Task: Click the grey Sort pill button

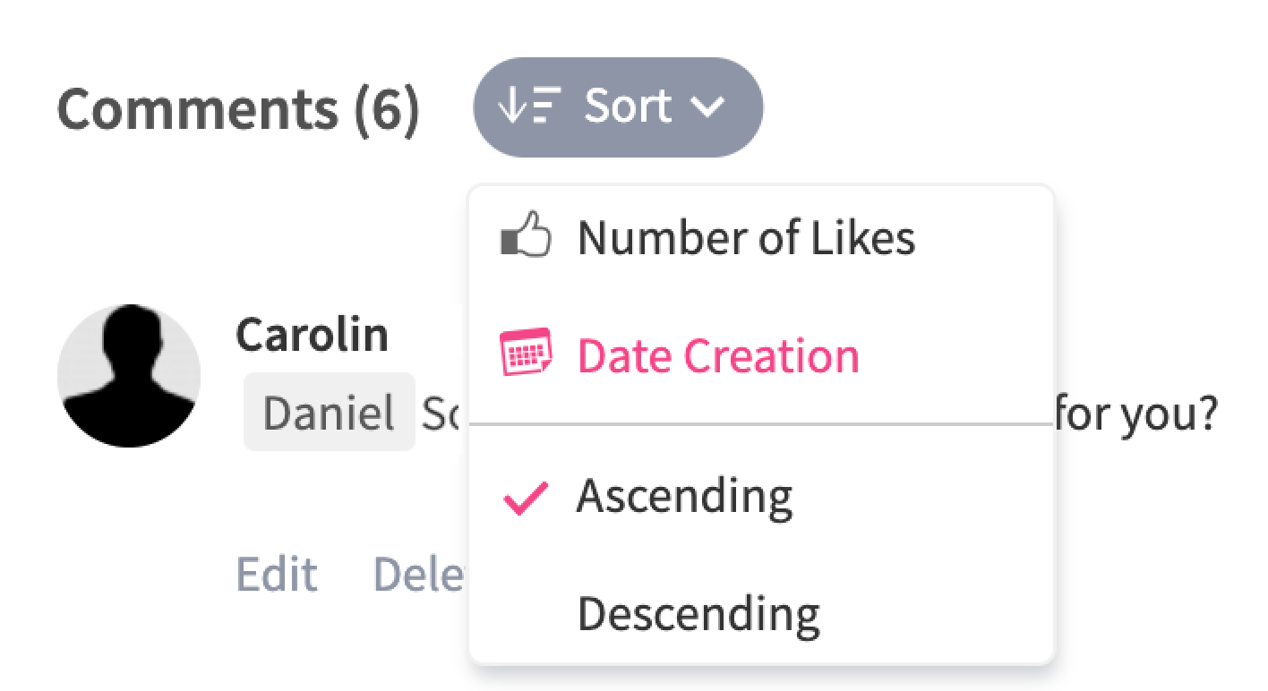Action: tap(618, 105)
